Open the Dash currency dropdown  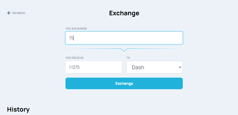[154, 67]
